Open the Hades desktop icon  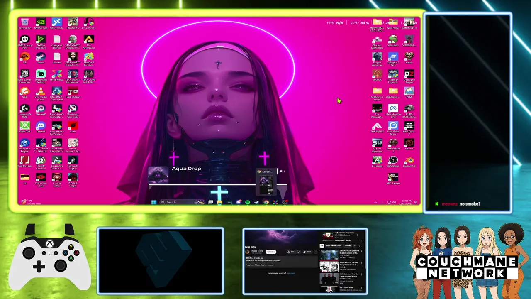point(409,58)
